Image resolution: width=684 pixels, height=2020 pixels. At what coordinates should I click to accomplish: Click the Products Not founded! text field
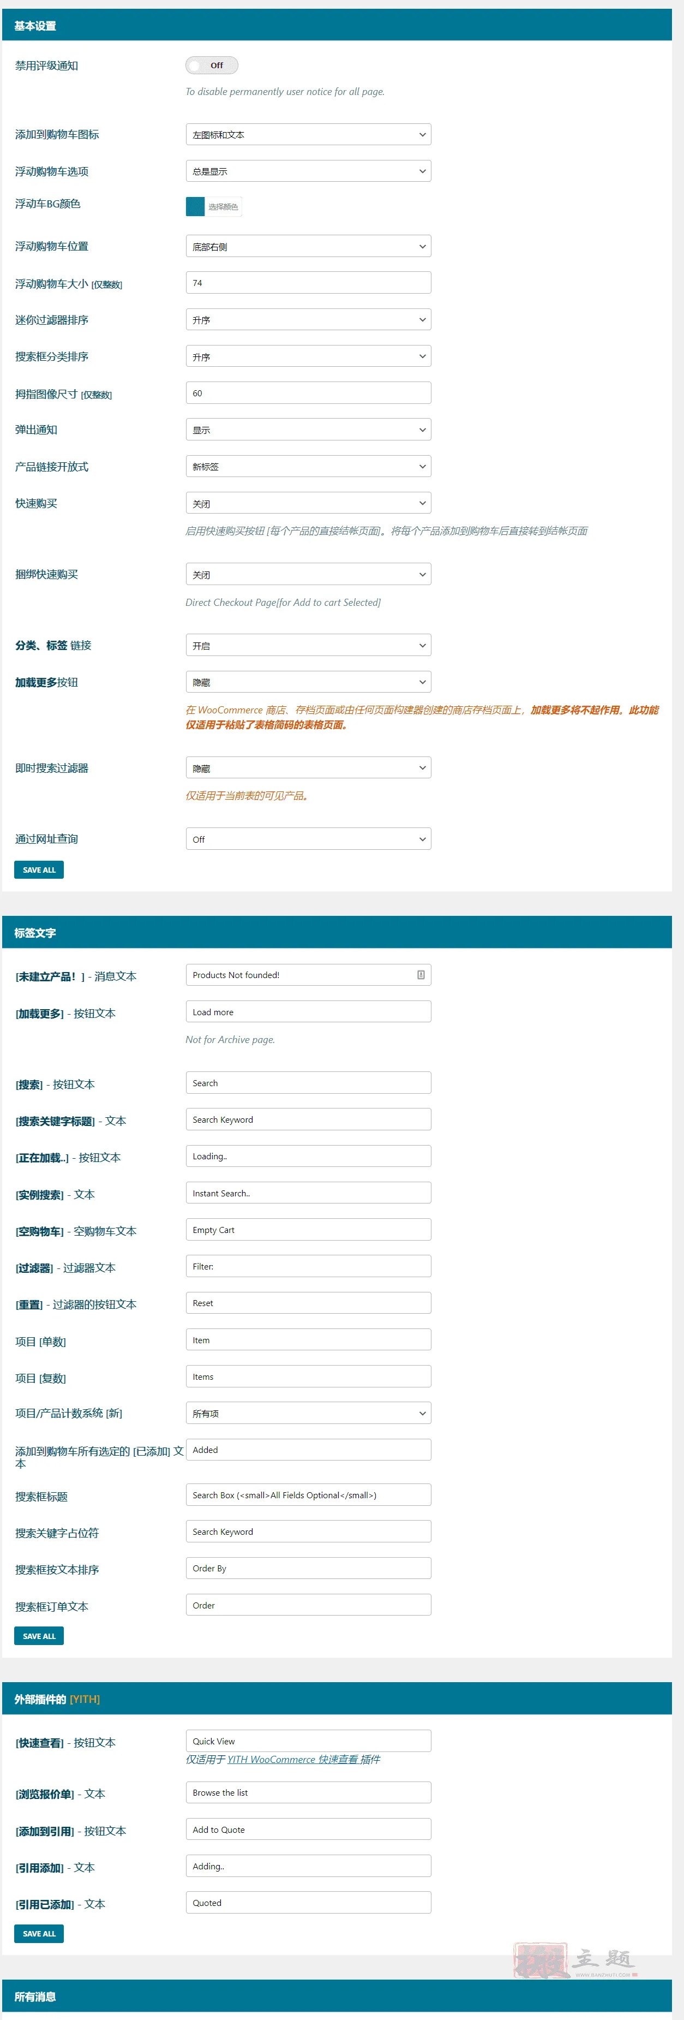pyautogui.click(x=308, y=975)
